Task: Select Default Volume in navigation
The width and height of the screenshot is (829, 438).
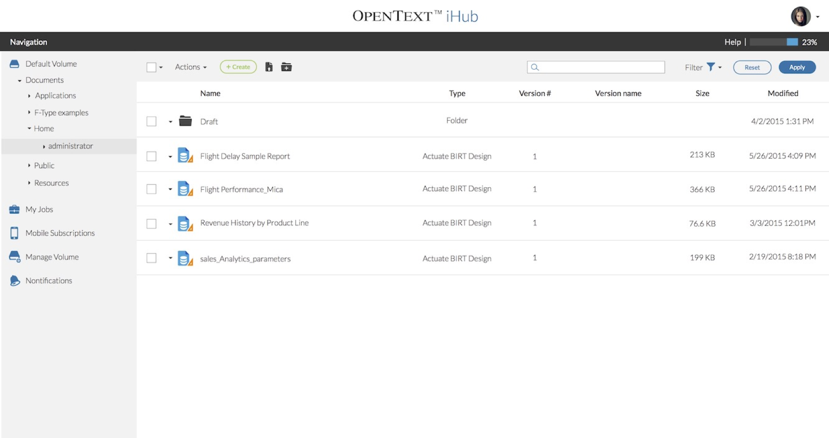Action: click(x=51, y=64)
